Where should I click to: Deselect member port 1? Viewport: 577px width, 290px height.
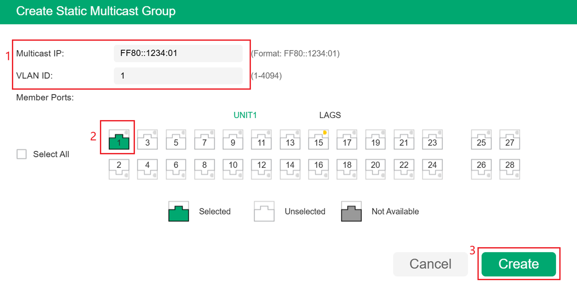(119, 140)
